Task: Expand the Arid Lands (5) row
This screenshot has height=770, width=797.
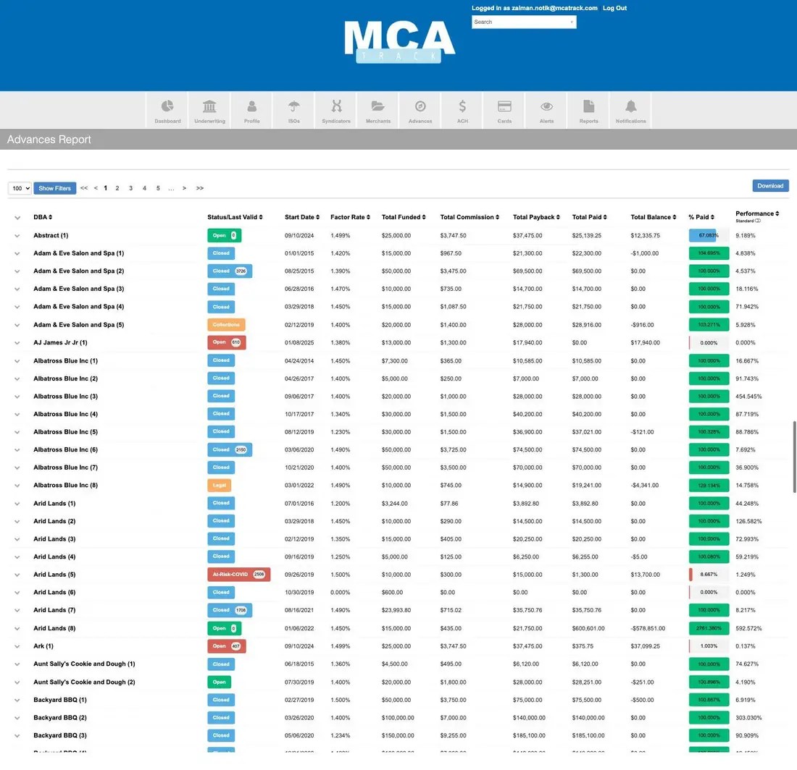Action: [17, 575]
